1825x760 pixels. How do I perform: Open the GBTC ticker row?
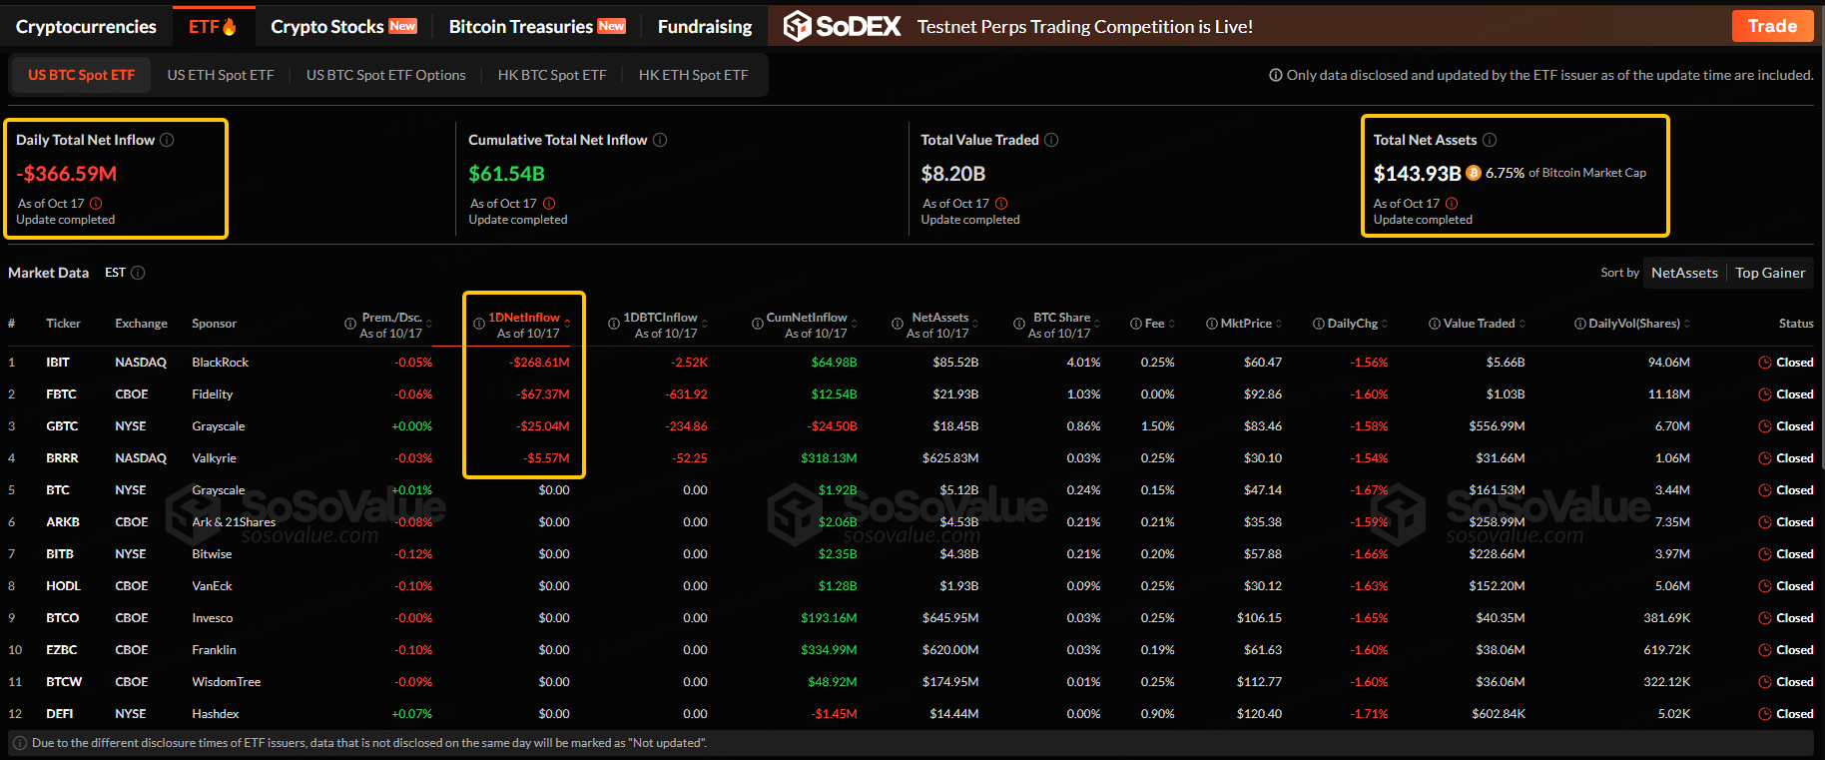pos(62,426)
